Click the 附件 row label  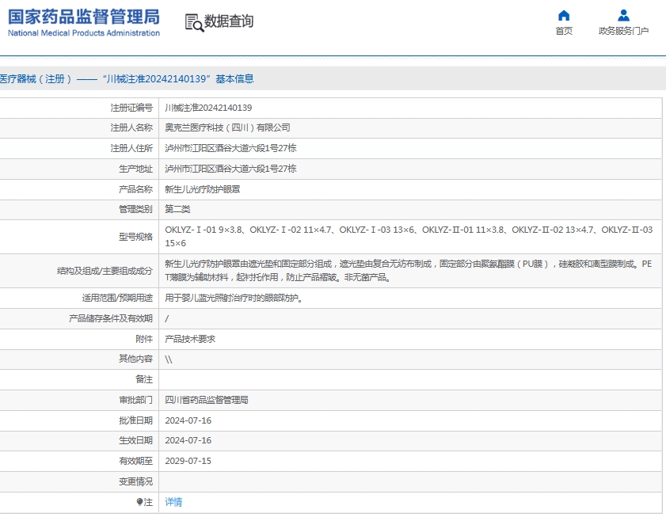pyautogui.click(x=144, y=339)
